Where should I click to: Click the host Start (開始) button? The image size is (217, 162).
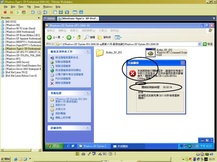pyautogui.click(x=5, y=159)
